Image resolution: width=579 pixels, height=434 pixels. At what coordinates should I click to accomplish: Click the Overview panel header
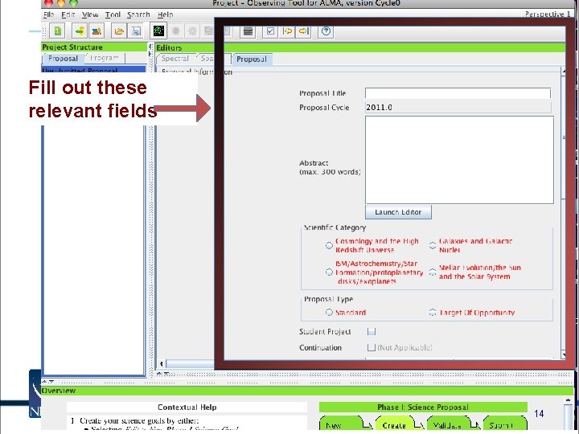point(307,391)
